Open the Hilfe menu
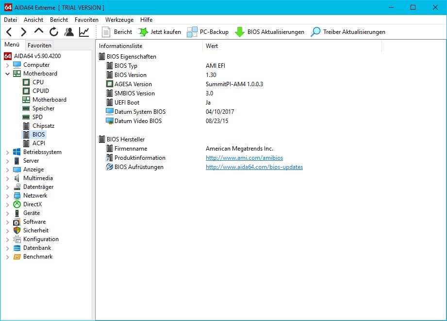Screen dimensions: 447x321 [x=146, y=20]
